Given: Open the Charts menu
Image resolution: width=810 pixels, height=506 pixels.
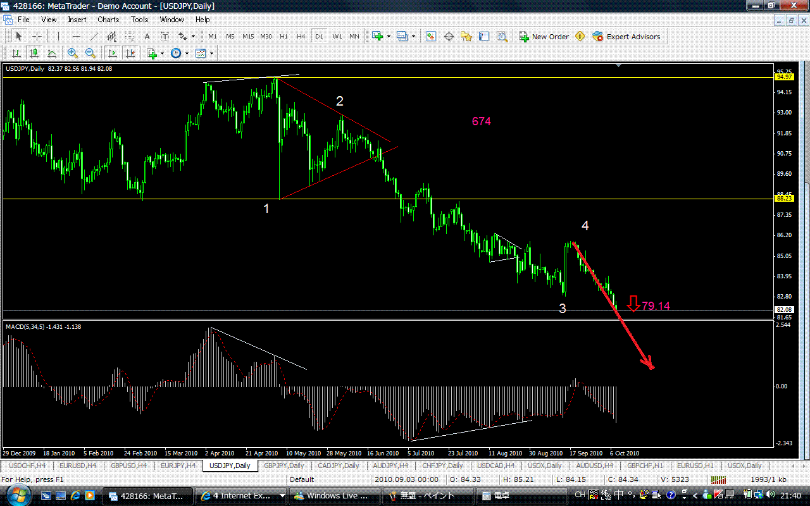Looking at the screenshot, I should click(108, 20).
